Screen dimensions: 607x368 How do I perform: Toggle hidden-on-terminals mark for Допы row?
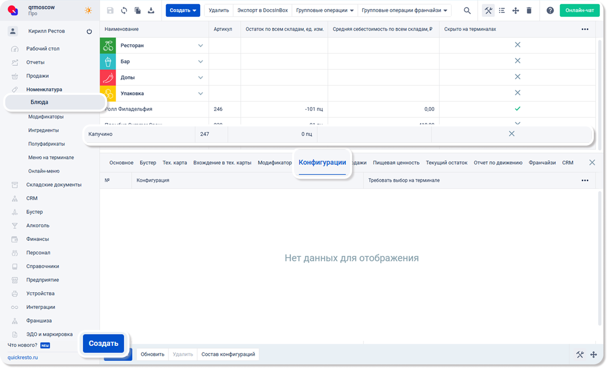coord(517,77)
